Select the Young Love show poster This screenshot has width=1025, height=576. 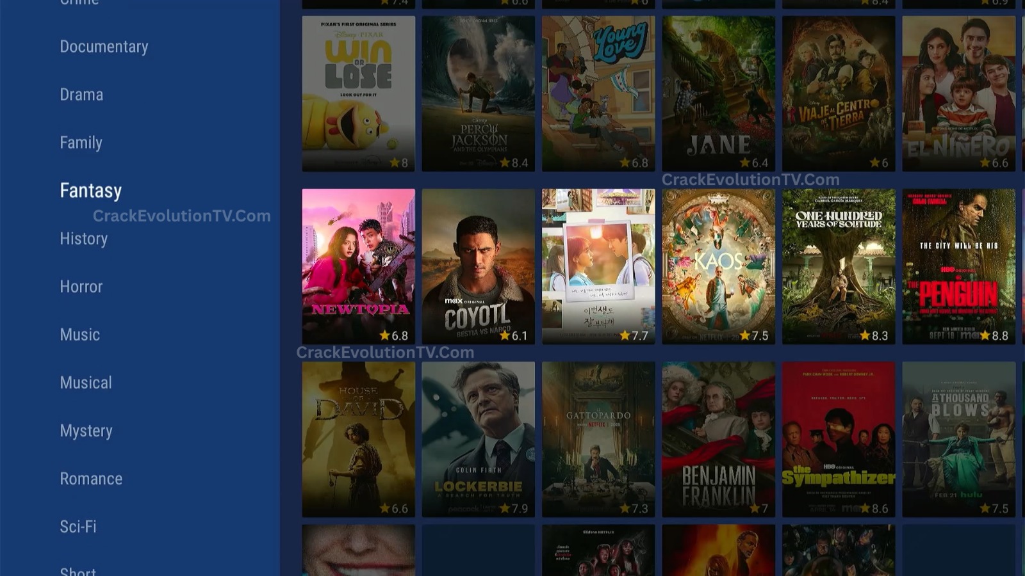coord(598,94)
